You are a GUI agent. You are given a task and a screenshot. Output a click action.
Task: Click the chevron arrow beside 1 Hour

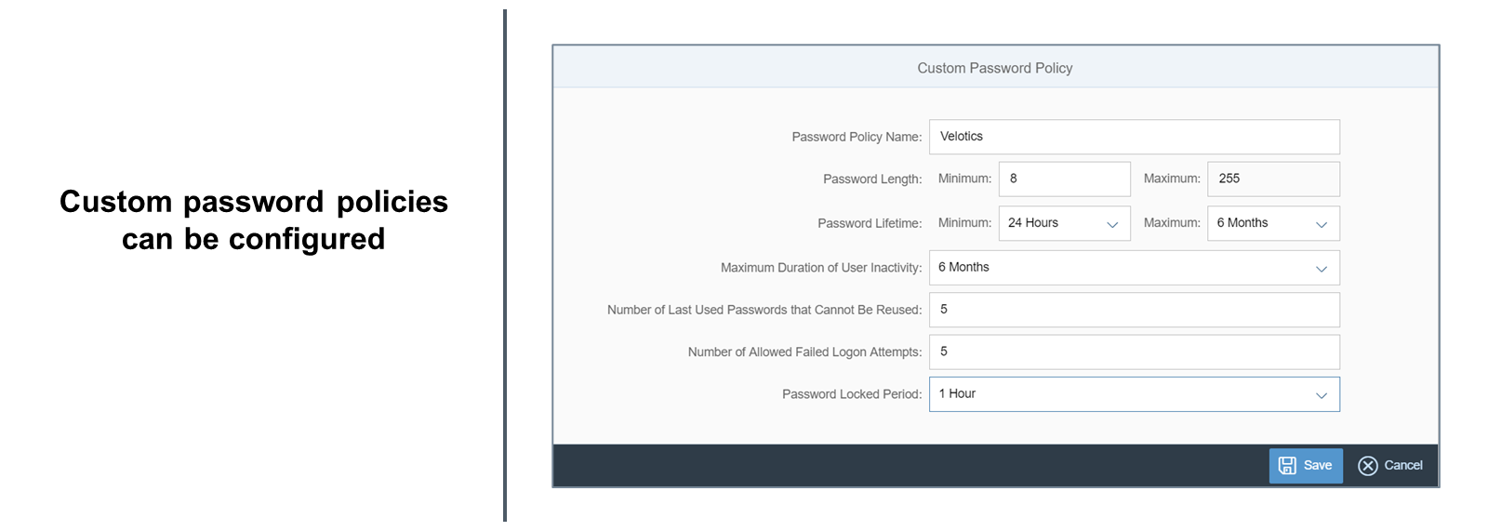1322,395
